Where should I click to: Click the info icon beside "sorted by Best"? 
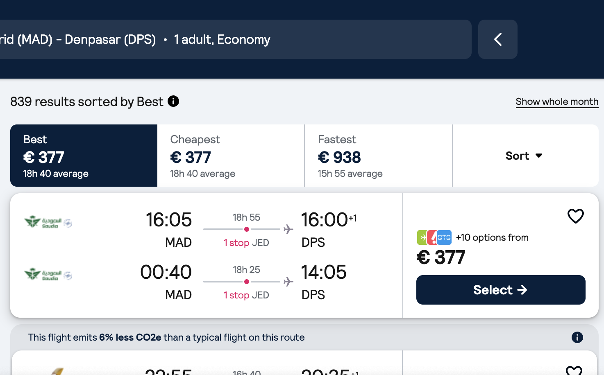pos(173,101)
